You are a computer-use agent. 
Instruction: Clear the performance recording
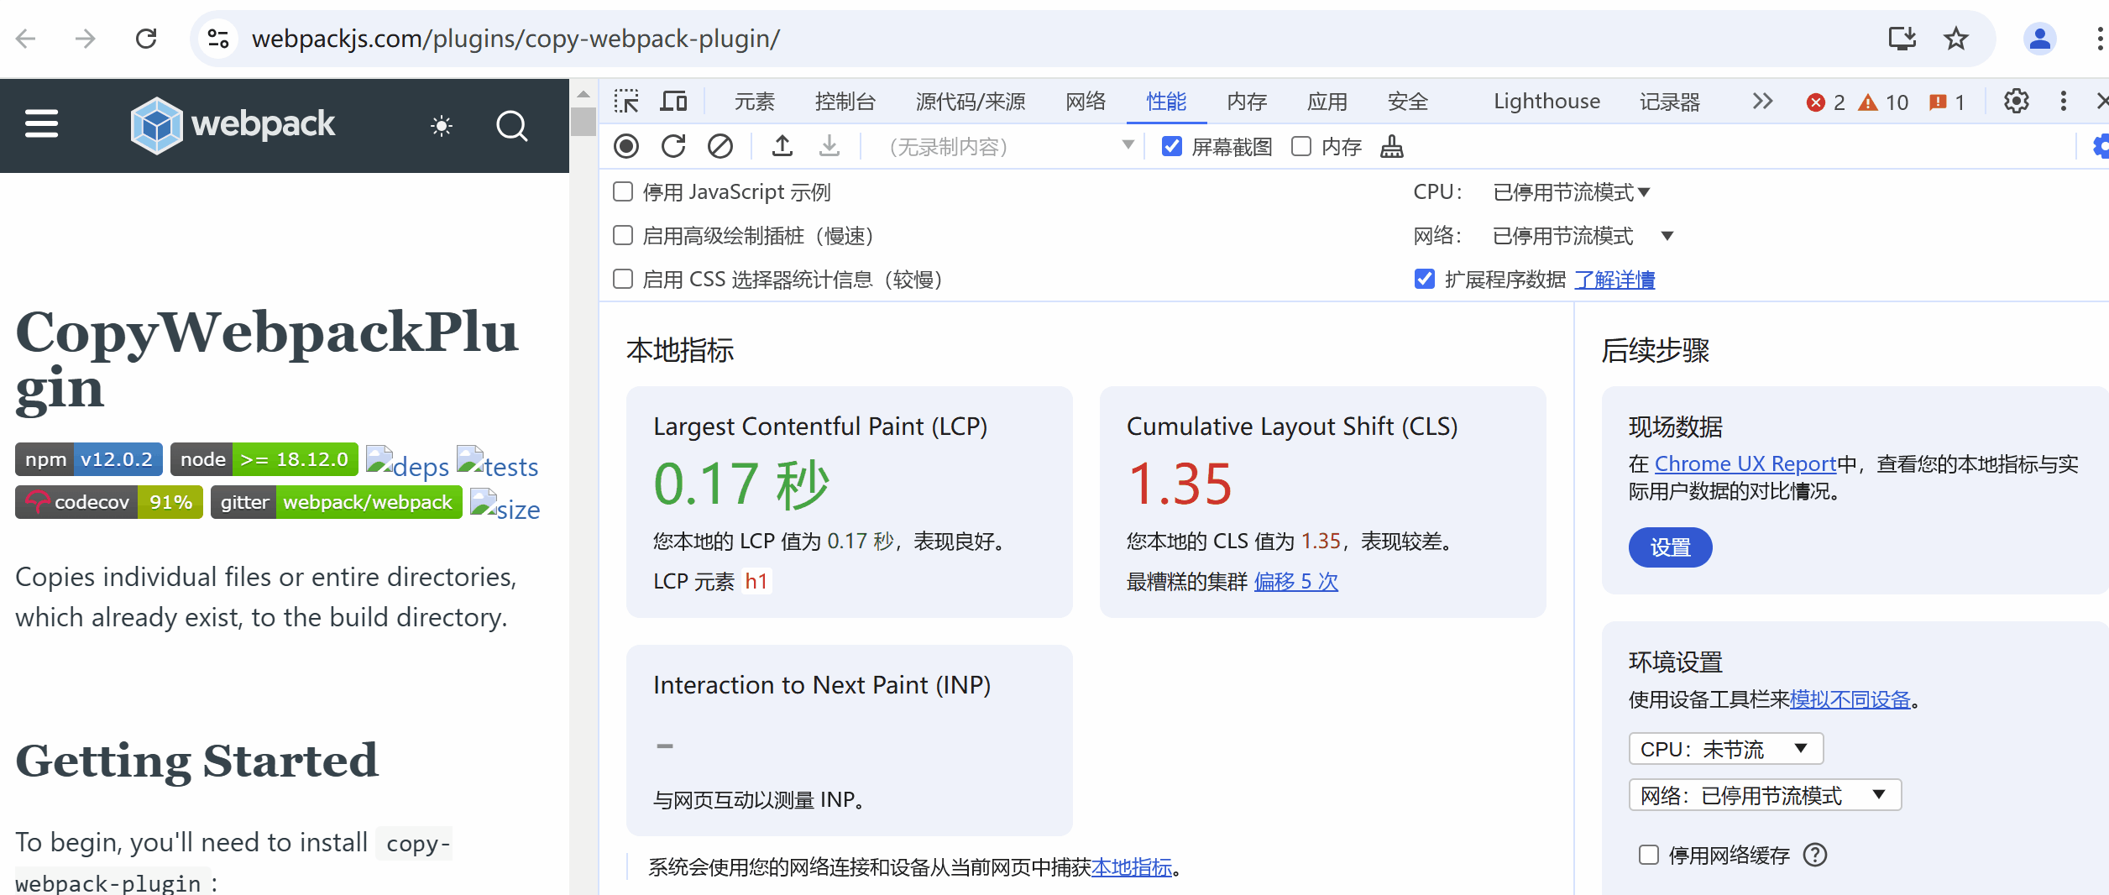pyautogui.click(x=720, y=147)
